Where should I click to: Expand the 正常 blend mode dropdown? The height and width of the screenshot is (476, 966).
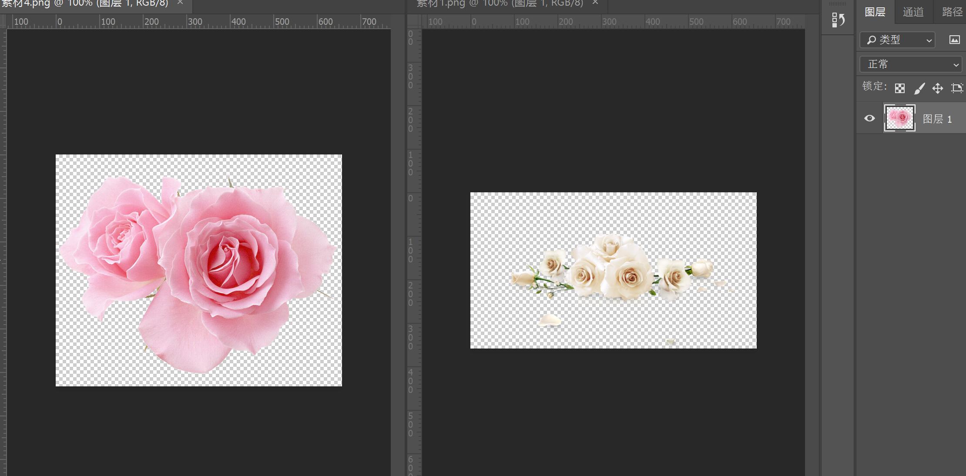pos(911,64)
